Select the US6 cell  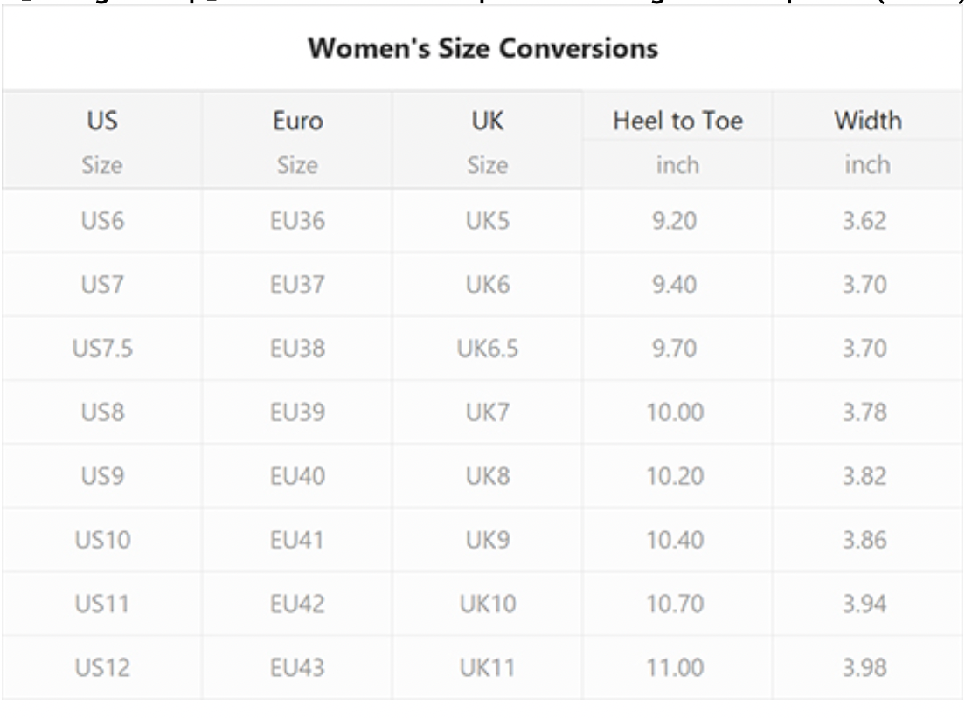pos(102,221)
